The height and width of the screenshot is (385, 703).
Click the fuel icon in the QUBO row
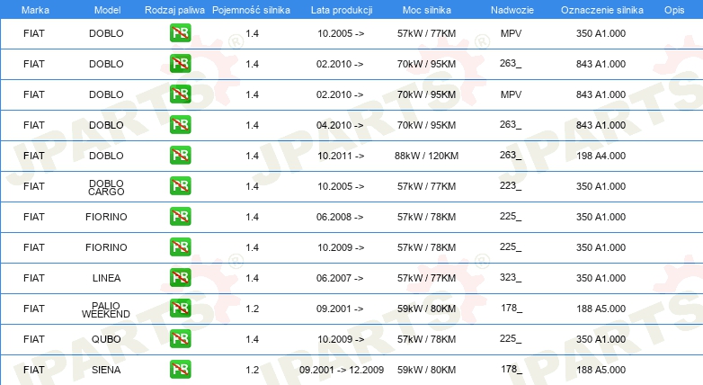point(180,339)
